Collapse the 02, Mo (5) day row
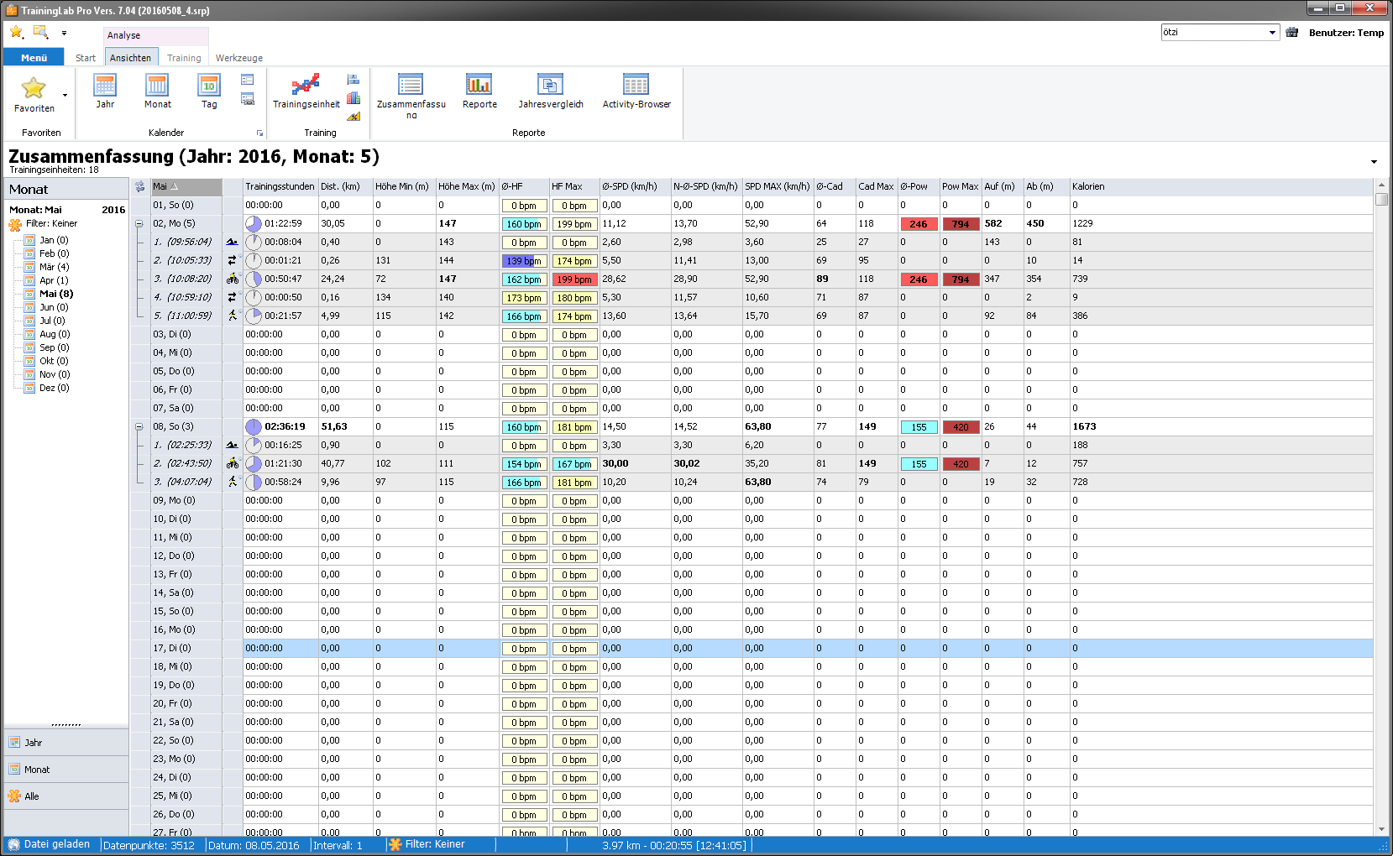Image resolution: width=1393 pixels, height=856 pixels. coord(139,223)
